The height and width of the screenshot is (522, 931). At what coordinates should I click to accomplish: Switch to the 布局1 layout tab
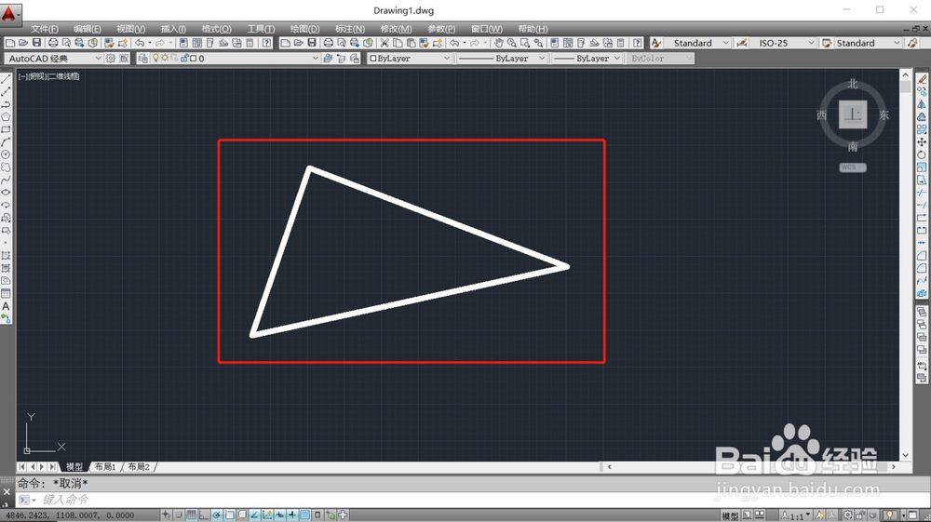(x=105, y=467)
